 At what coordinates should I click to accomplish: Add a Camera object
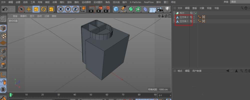click(x=160, y=9)
